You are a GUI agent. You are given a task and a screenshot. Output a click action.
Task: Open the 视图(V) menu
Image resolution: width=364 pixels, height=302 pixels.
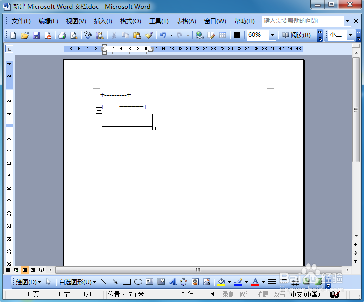[76, 21]
